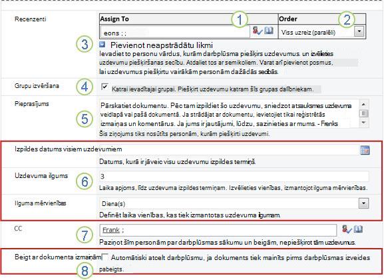Click the 'Pievienot neapstrādātu likmi' icon
The height and width of the screenshot is (280, 384).
pyautogui.click(x=102, y=45)
